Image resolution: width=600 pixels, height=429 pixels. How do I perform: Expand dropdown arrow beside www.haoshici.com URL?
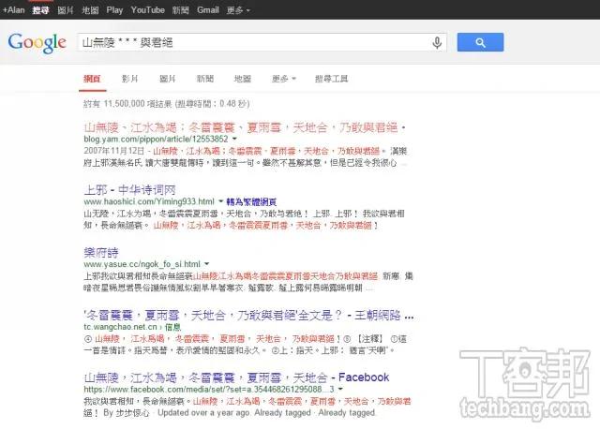click(221, 201)
